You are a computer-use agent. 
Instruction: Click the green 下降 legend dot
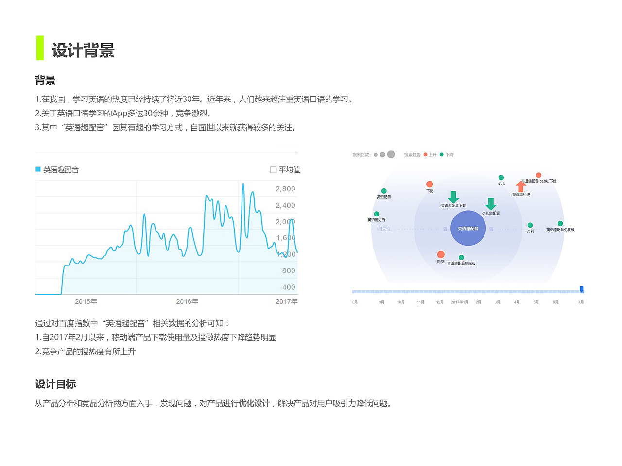point(442,155)
